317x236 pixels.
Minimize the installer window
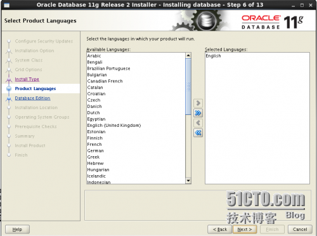[293, 5]
